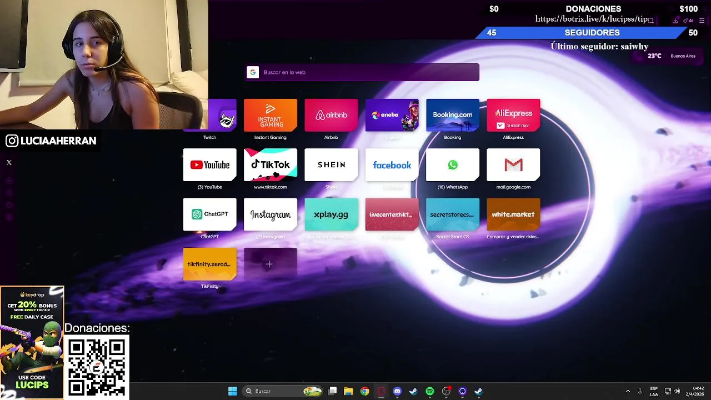Open Spotify from the taskbar

430,391
